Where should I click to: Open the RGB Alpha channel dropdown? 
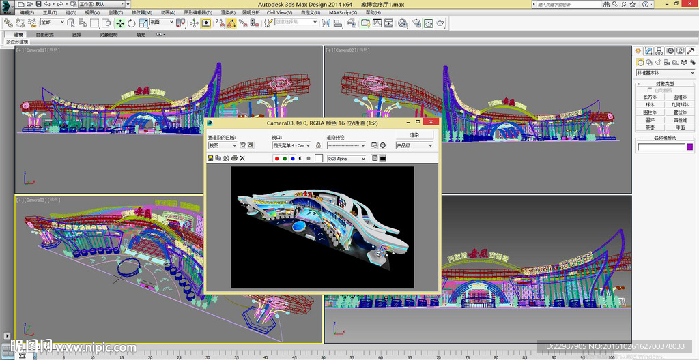click(346, 158)
